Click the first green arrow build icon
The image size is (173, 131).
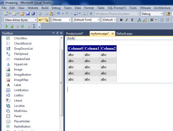6,26
